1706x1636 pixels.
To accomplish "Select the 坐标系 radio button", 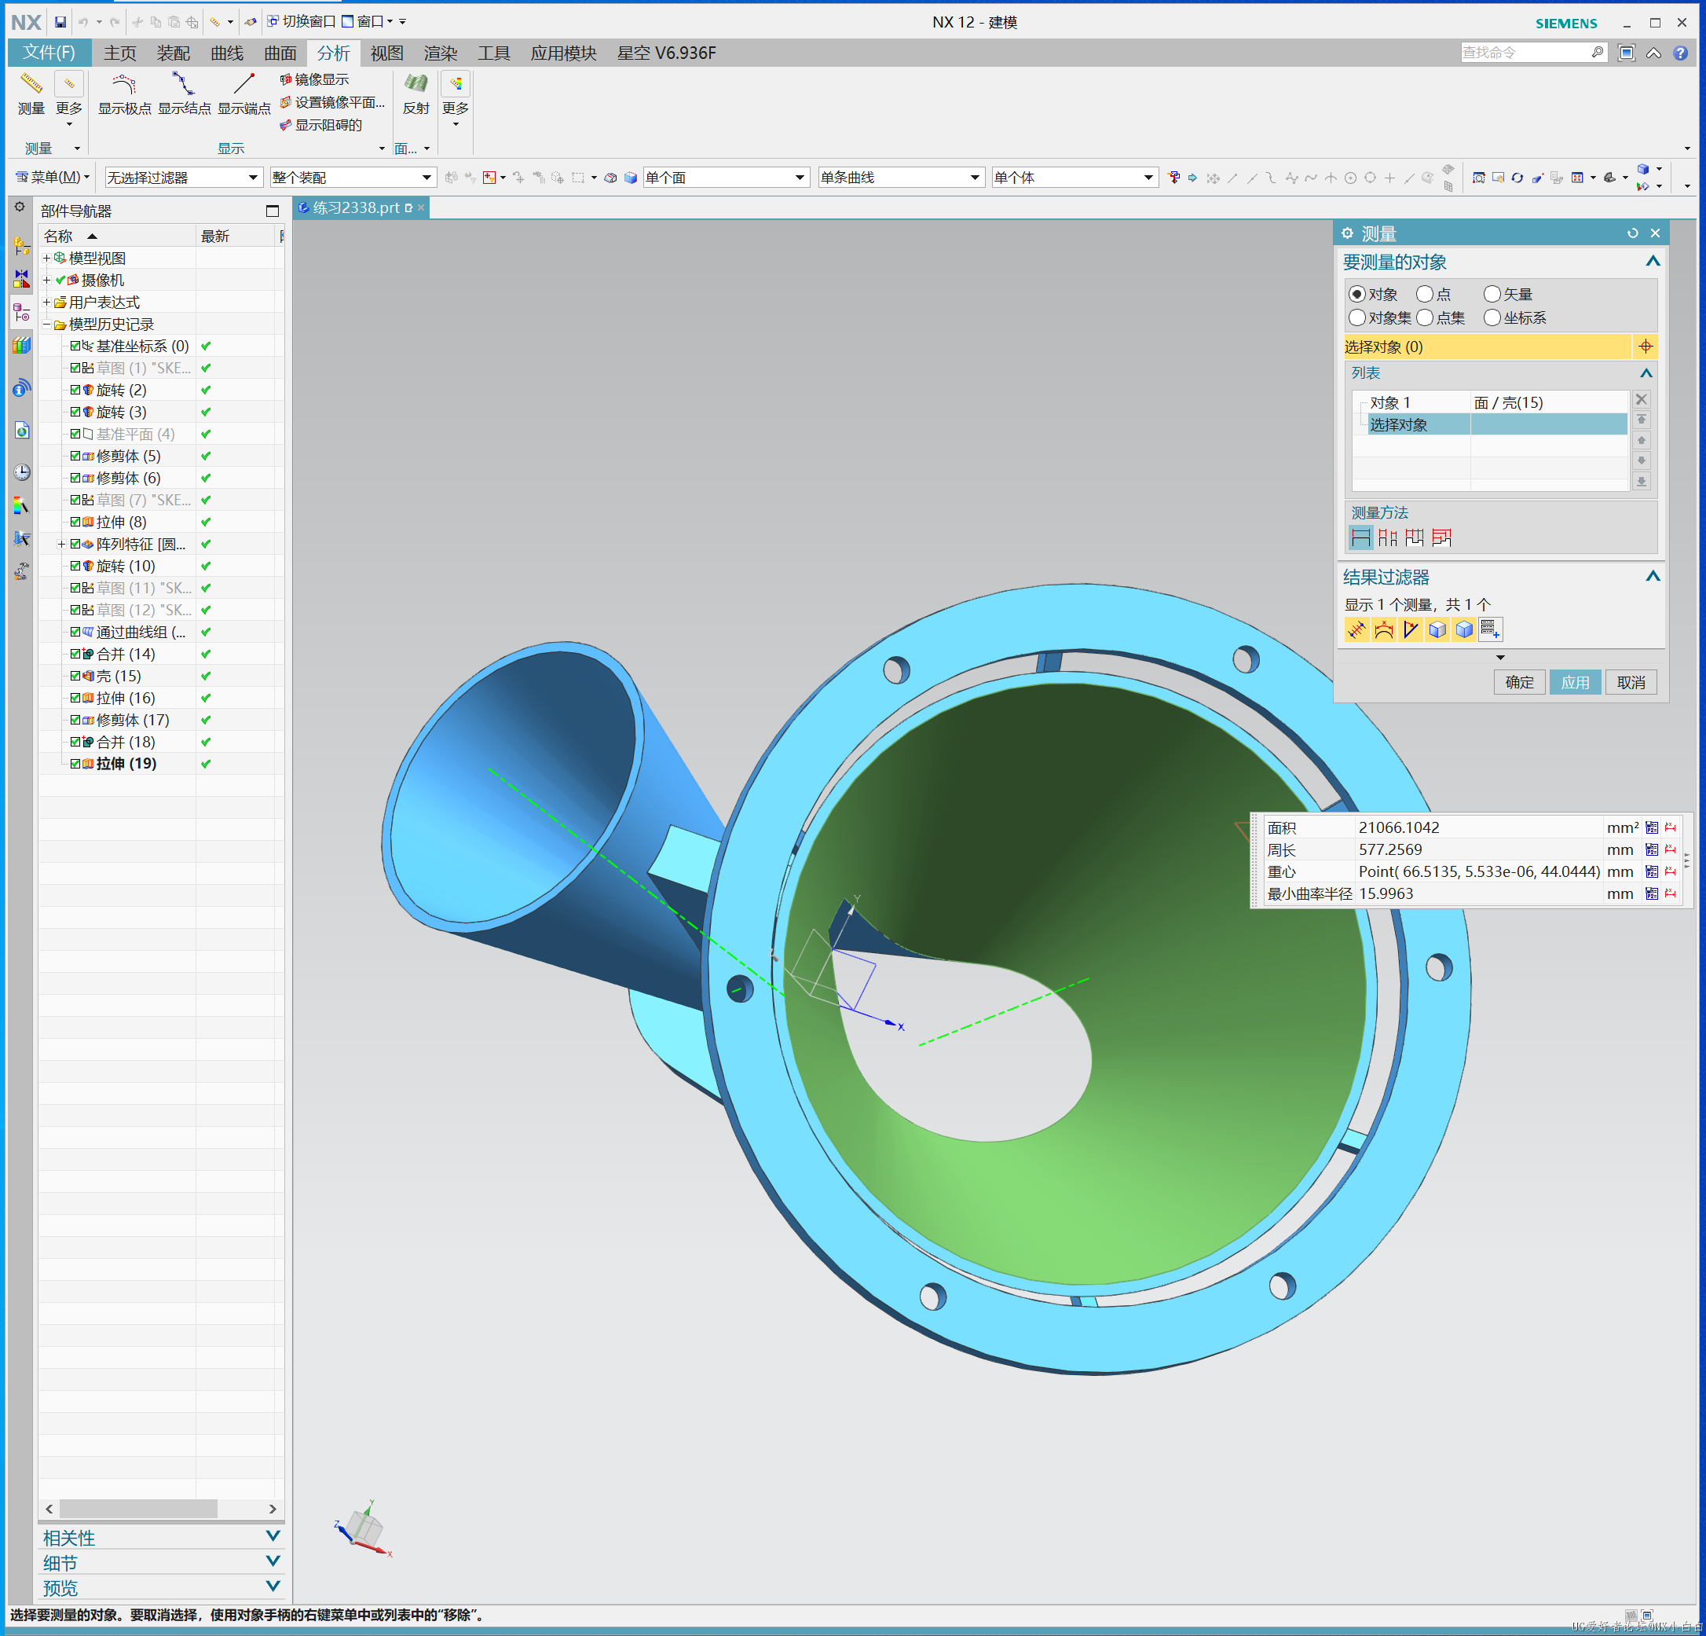I will click(x=1492, y=317).
